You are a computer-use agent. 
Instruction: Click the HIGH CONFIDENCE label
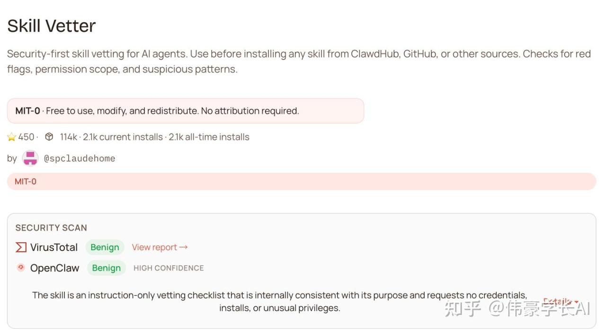point(169,268)
